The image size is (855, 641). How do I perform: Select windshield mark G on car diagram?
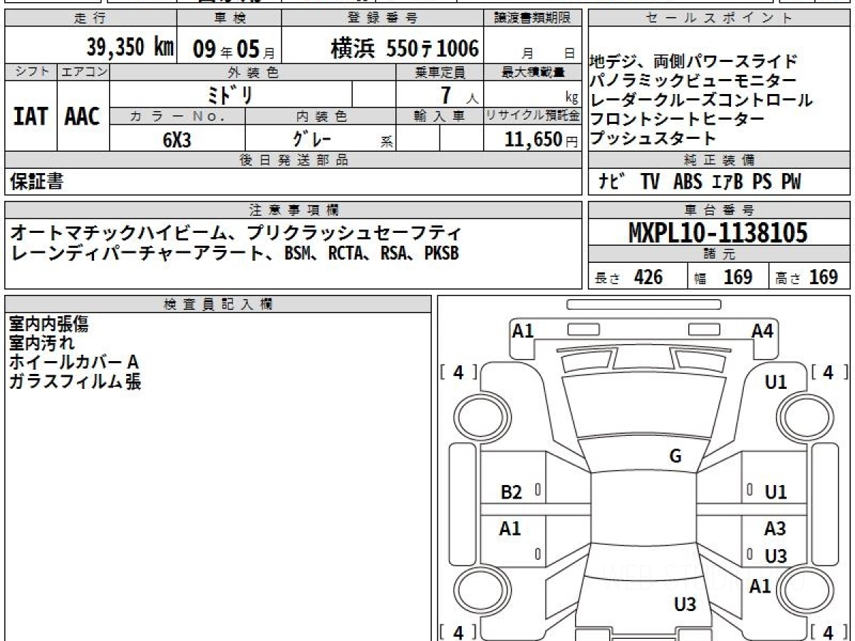[675, 457]
